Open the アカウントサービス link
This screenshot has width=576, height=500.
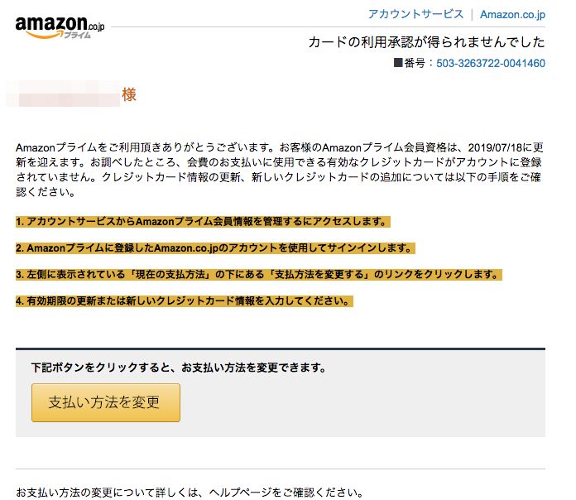pos(415,14)
